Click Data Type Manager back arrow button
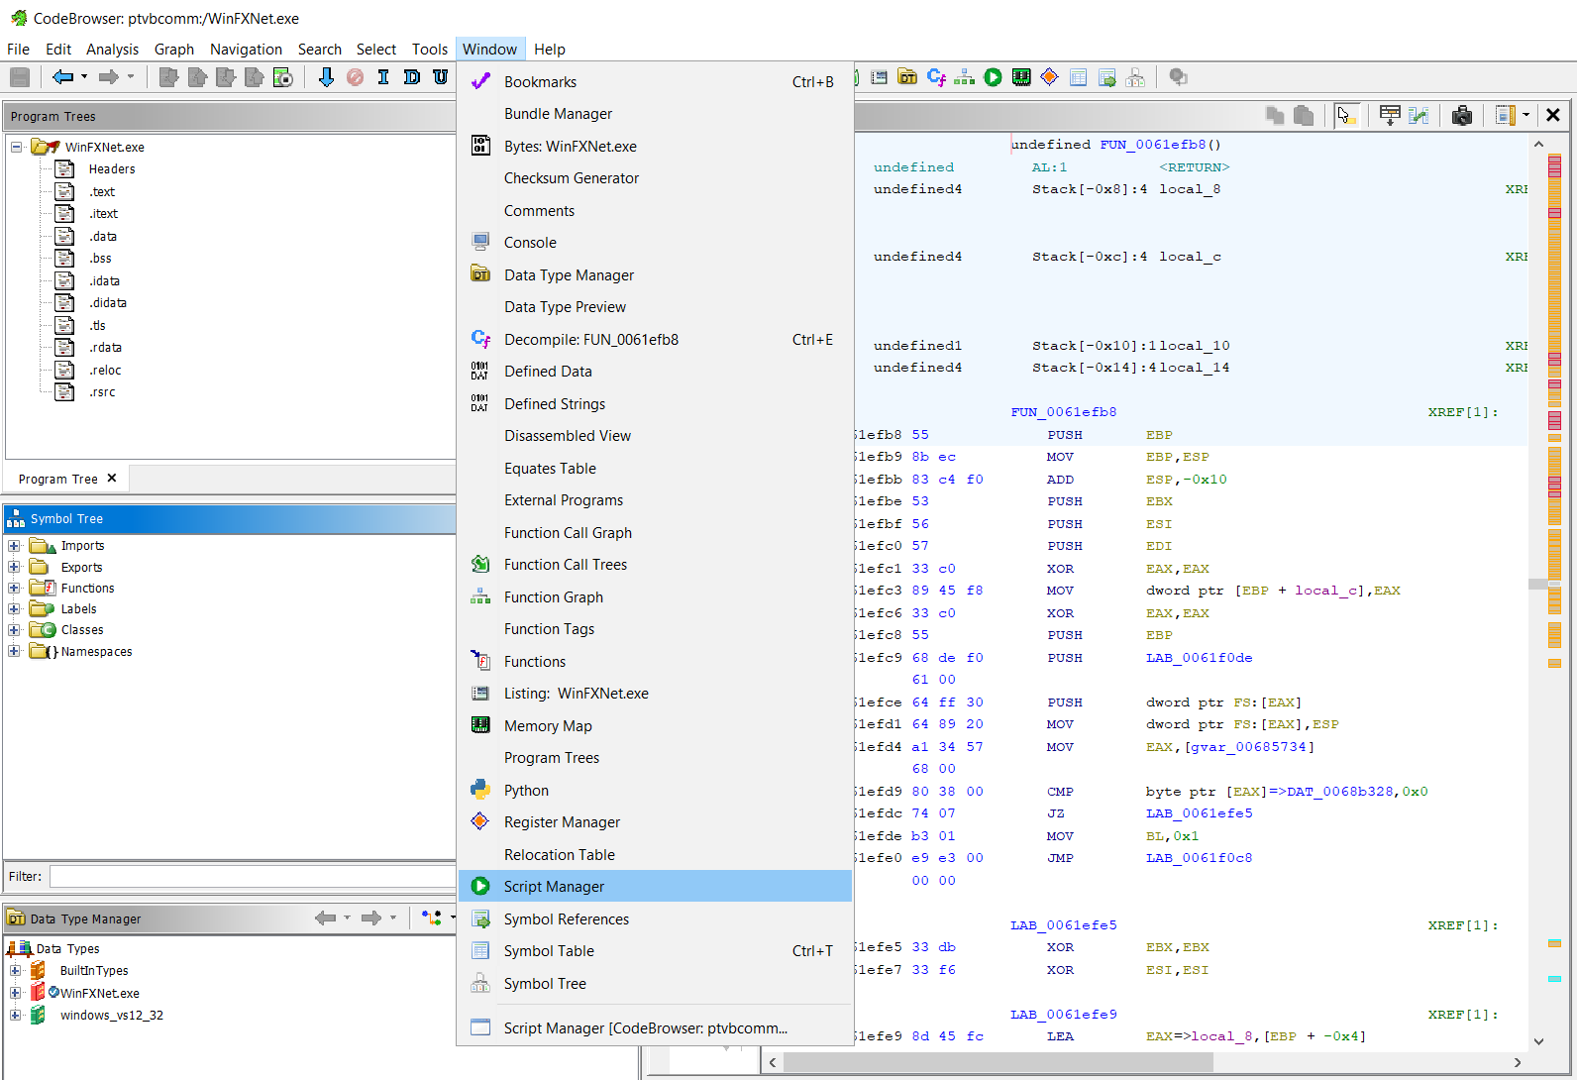 (x=325, y=918)
